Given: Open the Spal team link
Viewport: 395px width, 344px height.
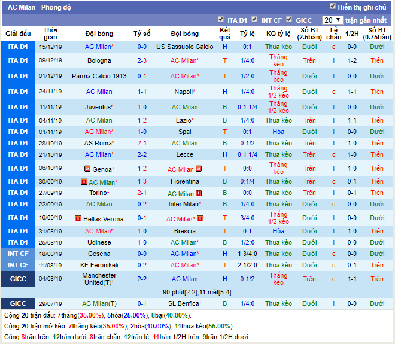Looking at the screenshot, I should pyautogui.click(x=185, y=132).
